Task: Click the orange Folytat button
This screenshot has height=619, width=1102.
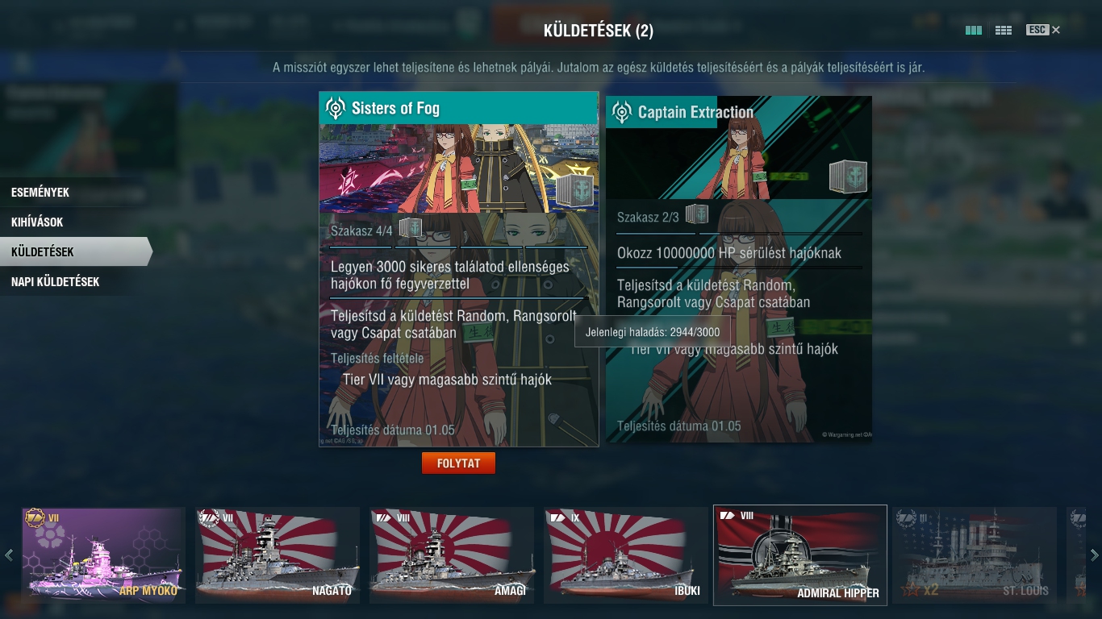Action: tap(458, 463)
